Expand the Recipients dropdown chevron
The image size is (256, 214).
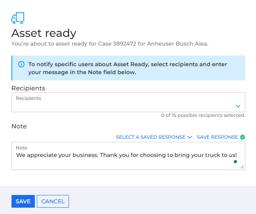(x=238, y=106)
